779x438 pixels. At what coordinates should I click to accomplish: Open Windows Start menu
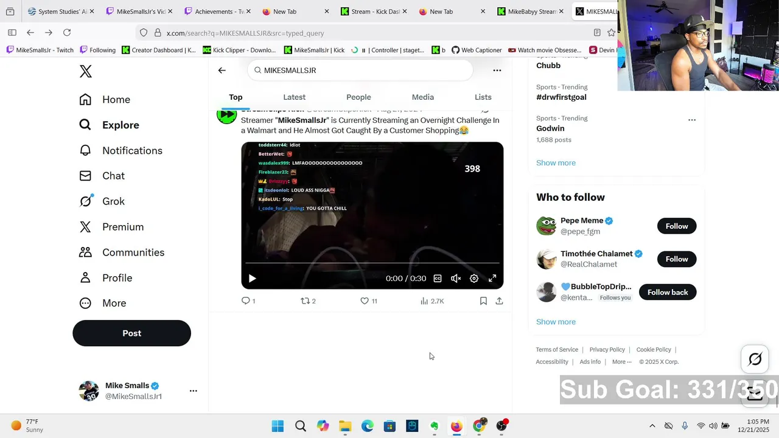click(x=278, y=426)
